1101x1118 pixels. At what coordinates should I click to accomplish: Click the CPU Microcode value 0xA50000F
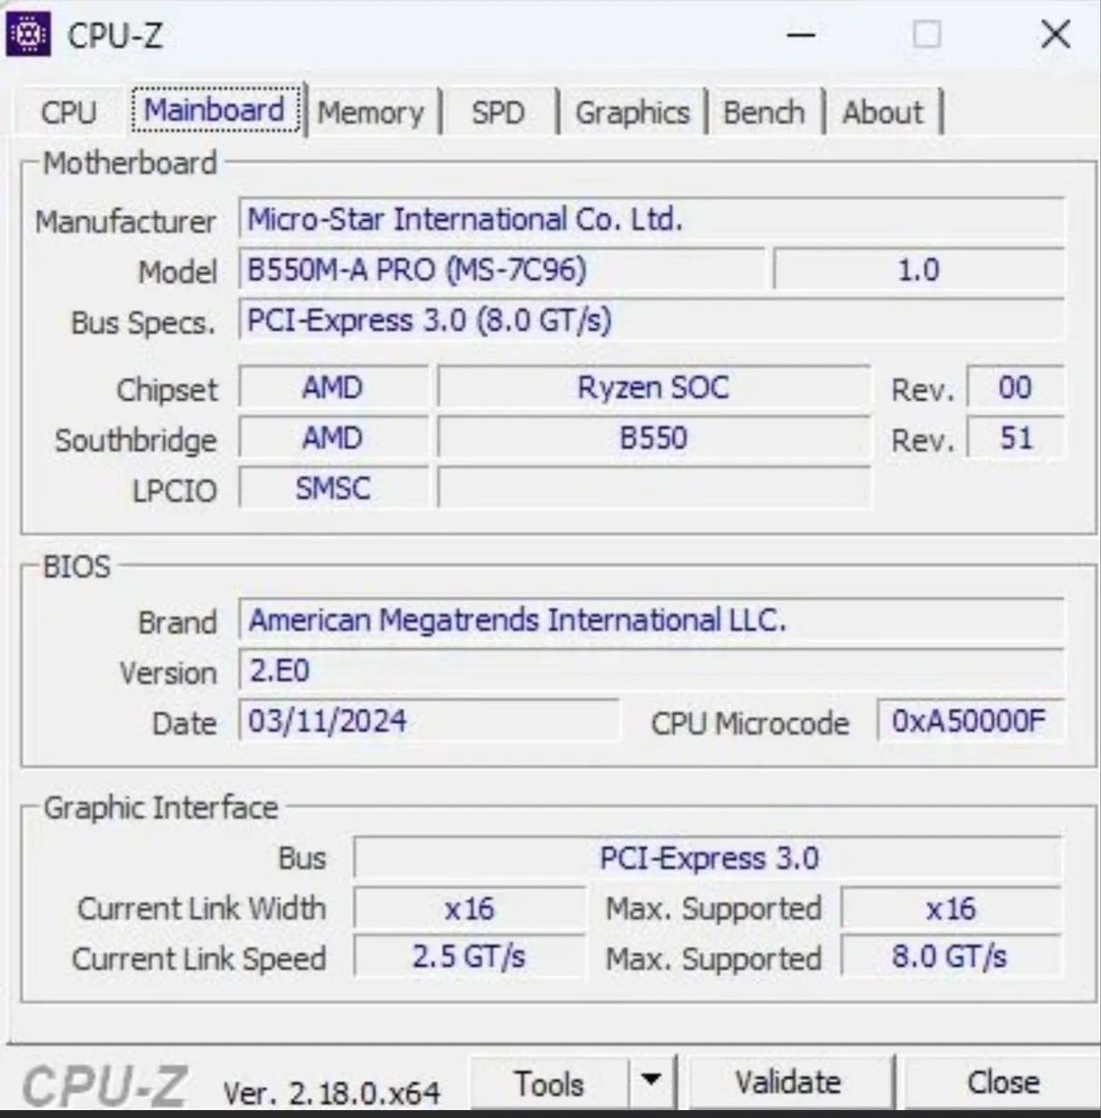tap(970, 721)
